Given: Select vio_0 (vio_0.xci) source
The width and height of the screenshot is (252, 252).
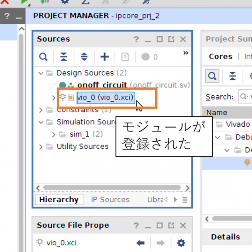Looking at the screenshot, I should pos(106,97).
